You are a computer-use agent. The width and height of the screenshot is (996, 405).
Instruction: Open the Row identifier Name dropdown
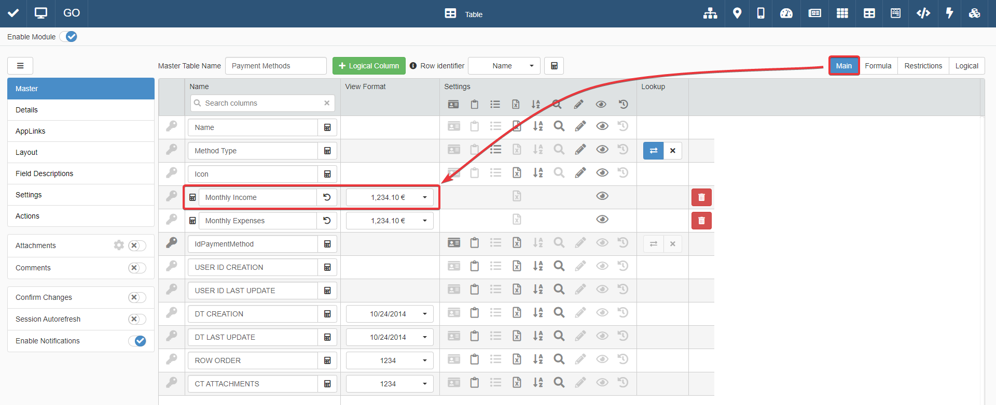tap(504, 66)
